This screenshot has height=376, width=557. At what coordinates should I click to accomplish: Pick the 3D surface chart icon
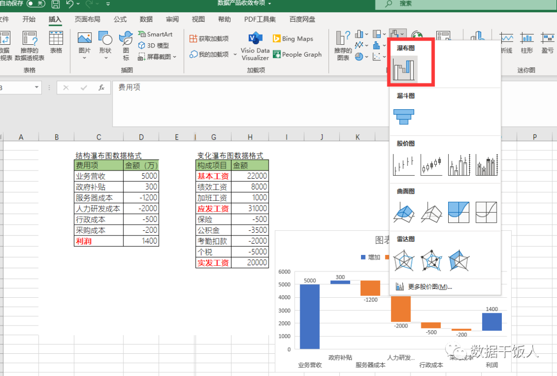pyautogui.click(x=404, y=212)
